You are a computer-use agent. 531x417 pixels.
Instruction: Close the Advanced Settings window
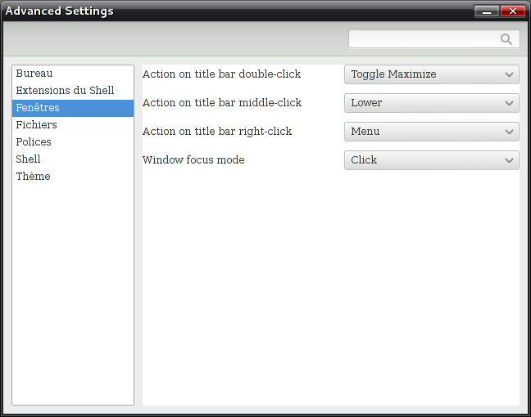click(513, 11)
